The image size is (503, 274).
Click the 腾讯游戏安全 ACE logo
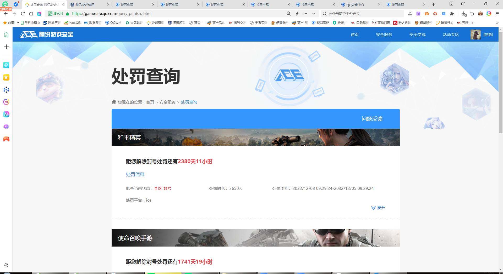click(46, 34)
